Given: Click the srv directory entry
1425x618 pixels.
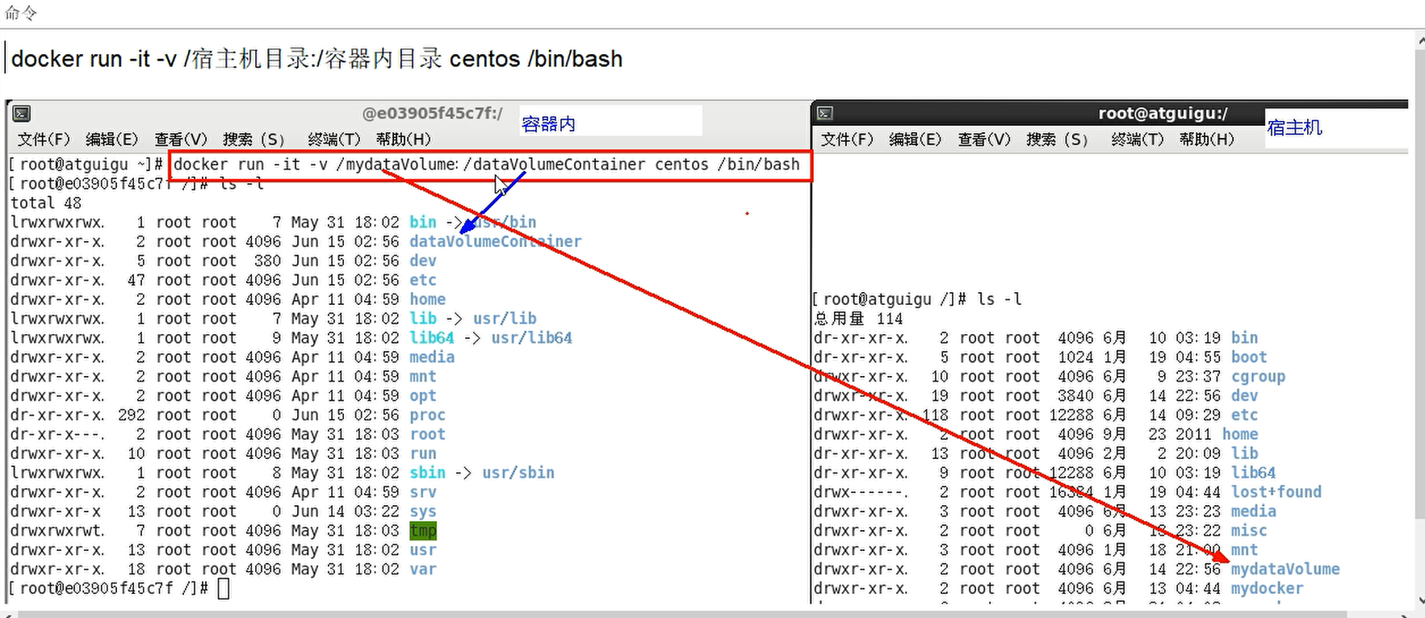Looking at the screenshot, I should tap(423, 492).
